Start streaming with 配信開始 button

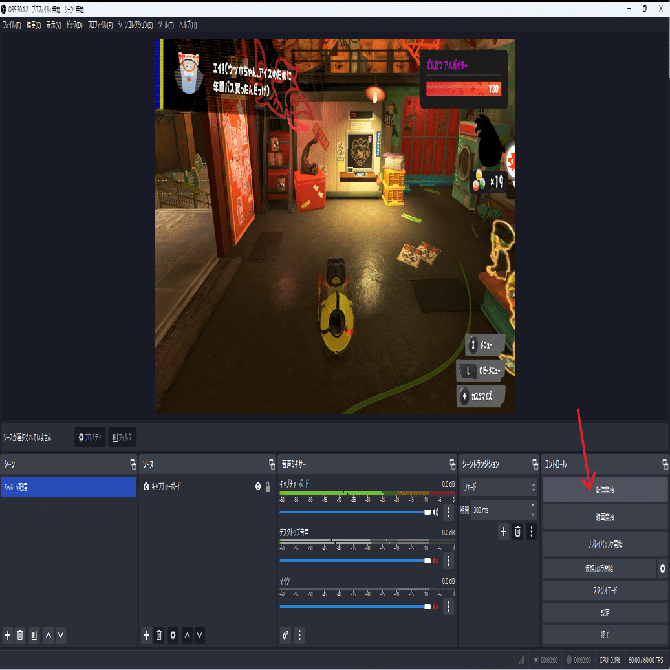click(x=605, y=490)
